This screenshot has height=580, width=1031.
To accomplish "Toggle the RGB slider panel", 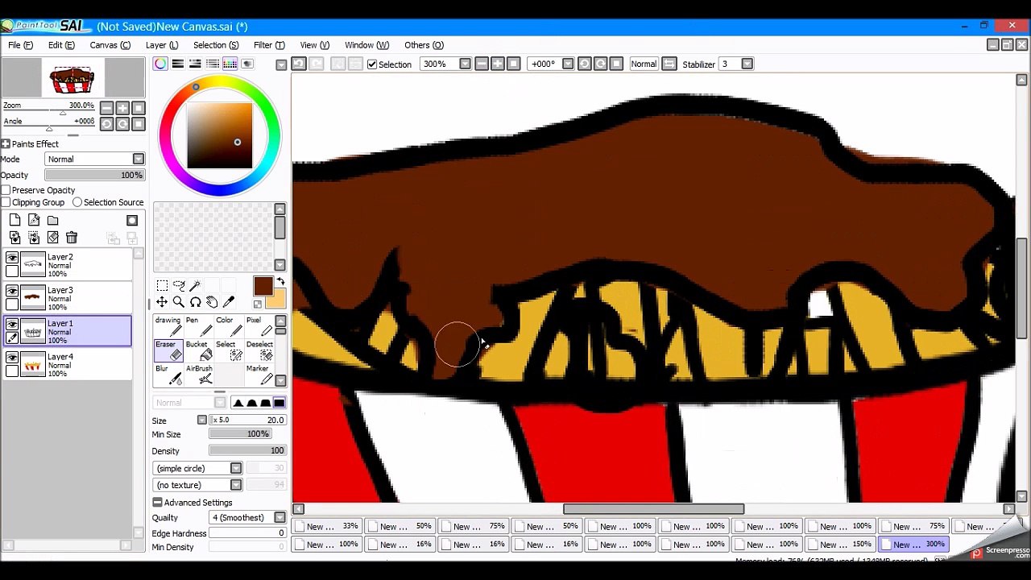I will click(x=178, y=64).
